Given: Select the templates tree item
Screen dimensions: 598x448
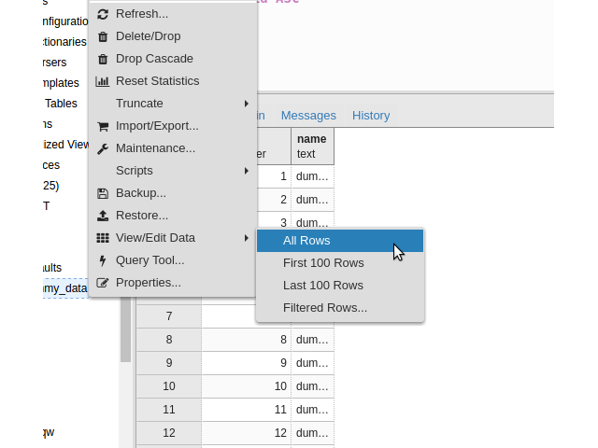Looking at the screenshot, I should point(61,83).
